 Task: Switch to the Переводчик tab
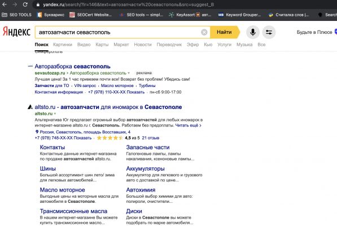point(169,45)
